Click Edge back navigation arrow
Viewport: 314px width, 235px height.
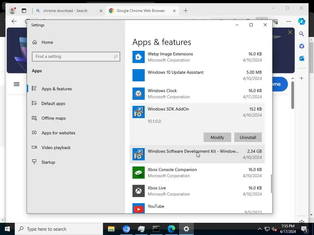pyautogui.click(x=14, y=21)
